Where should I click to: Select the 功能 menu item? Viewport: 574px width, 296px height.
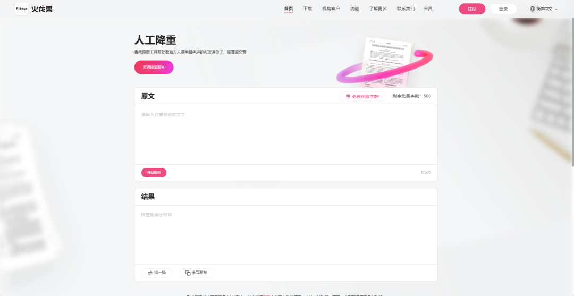(x=354, y=9)
